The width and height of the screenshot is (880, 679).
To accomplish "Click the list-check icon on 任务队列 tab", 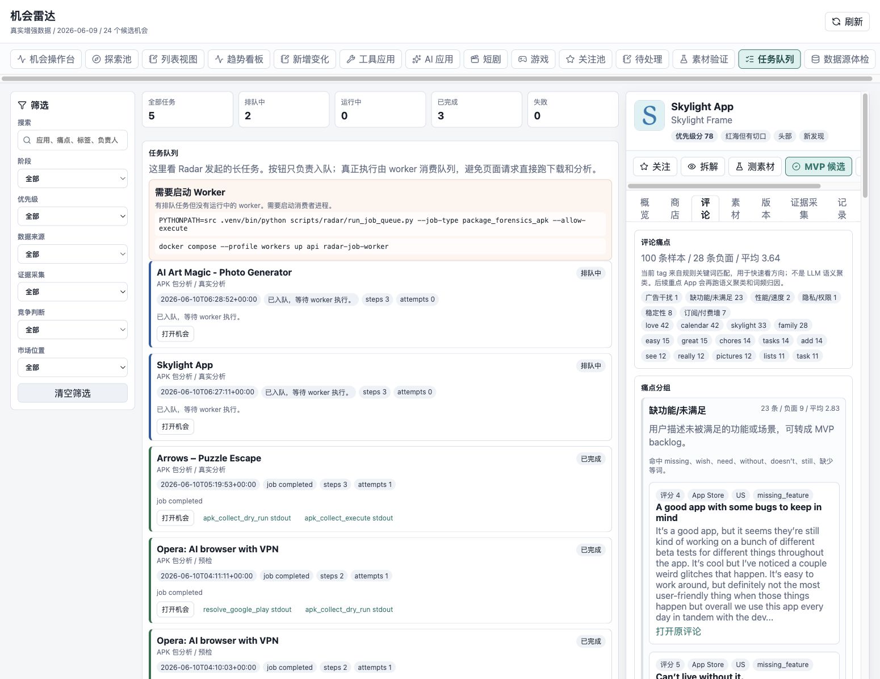I will (x=750, y=59).
